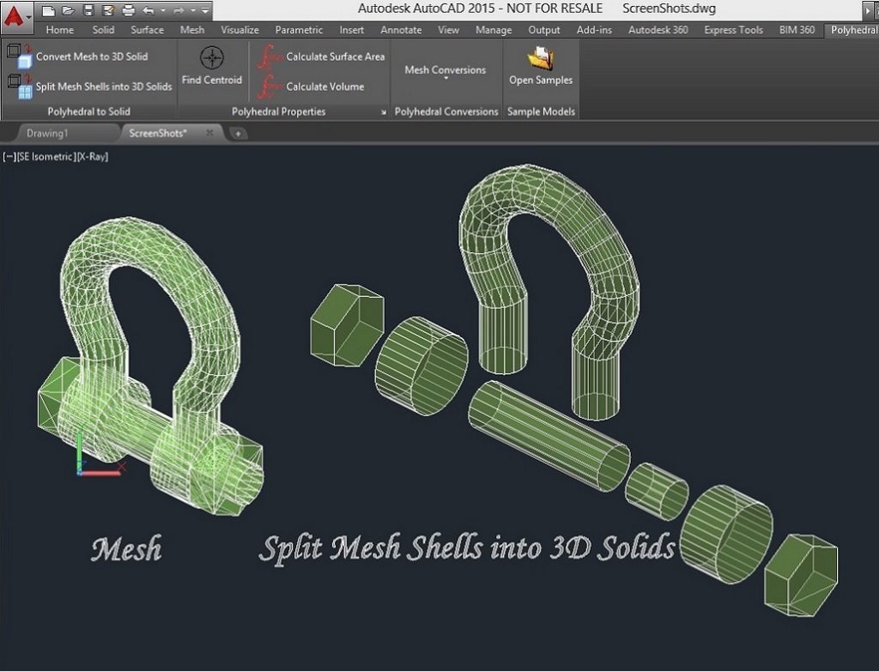
Task: Click the New file icon in quick access toolbar
Action: click(49, 10)
